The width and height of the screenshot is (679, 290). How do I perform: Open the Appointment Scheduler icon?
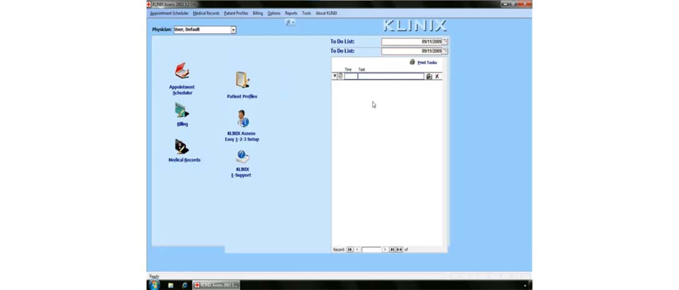click(x=181, y=70)
